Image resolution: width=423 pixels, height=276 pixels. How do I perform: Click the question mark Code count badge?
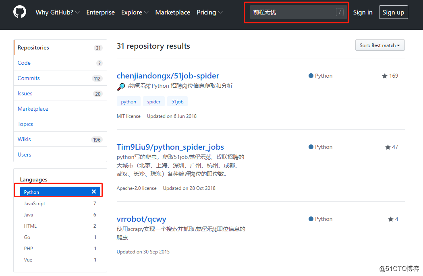[x=99, y=63]
